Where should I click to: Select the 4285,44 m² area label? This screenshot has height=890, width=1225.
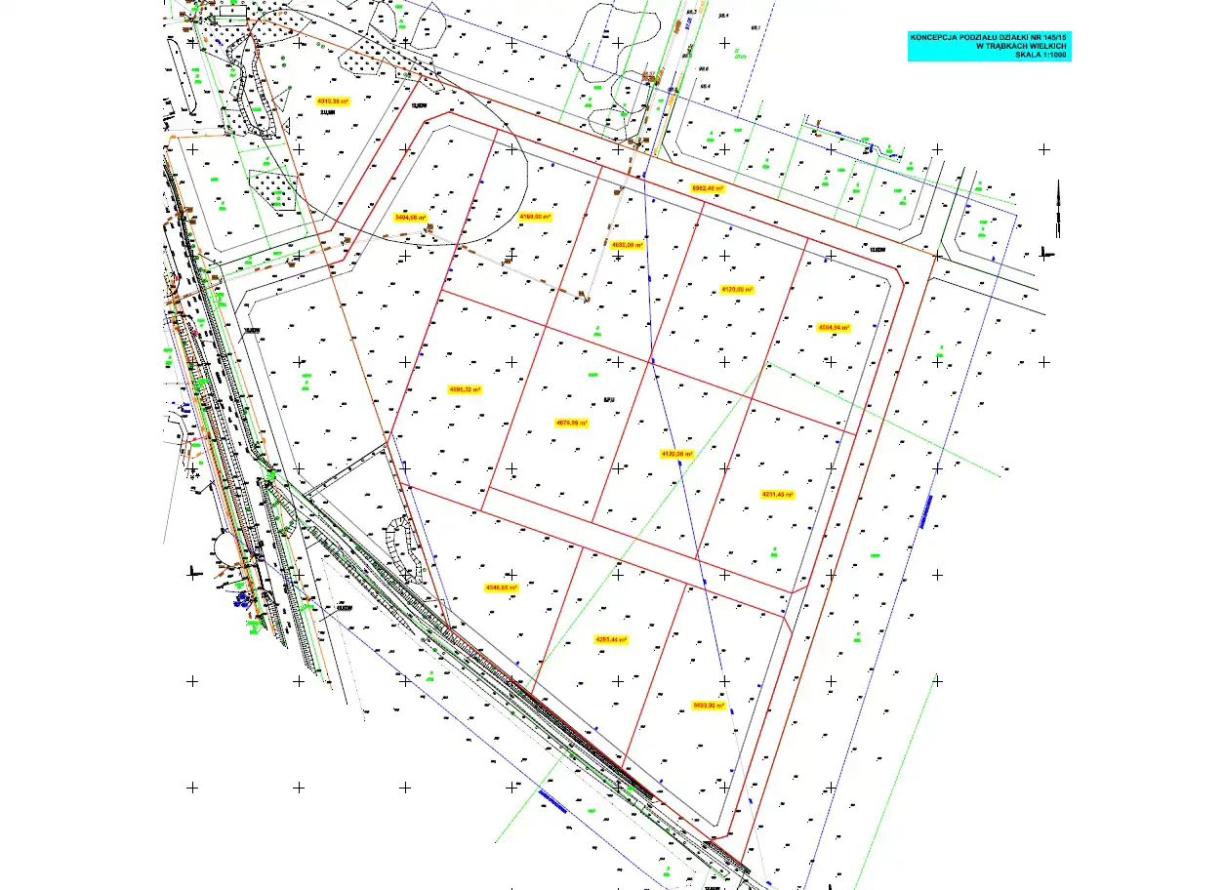tap(611, 640)
